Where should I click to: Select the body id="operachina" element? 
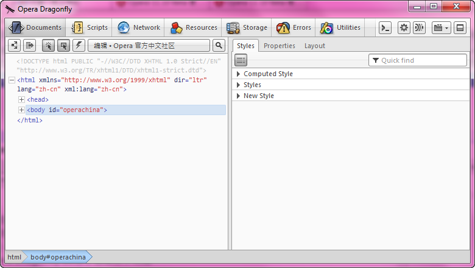[126, 110]
